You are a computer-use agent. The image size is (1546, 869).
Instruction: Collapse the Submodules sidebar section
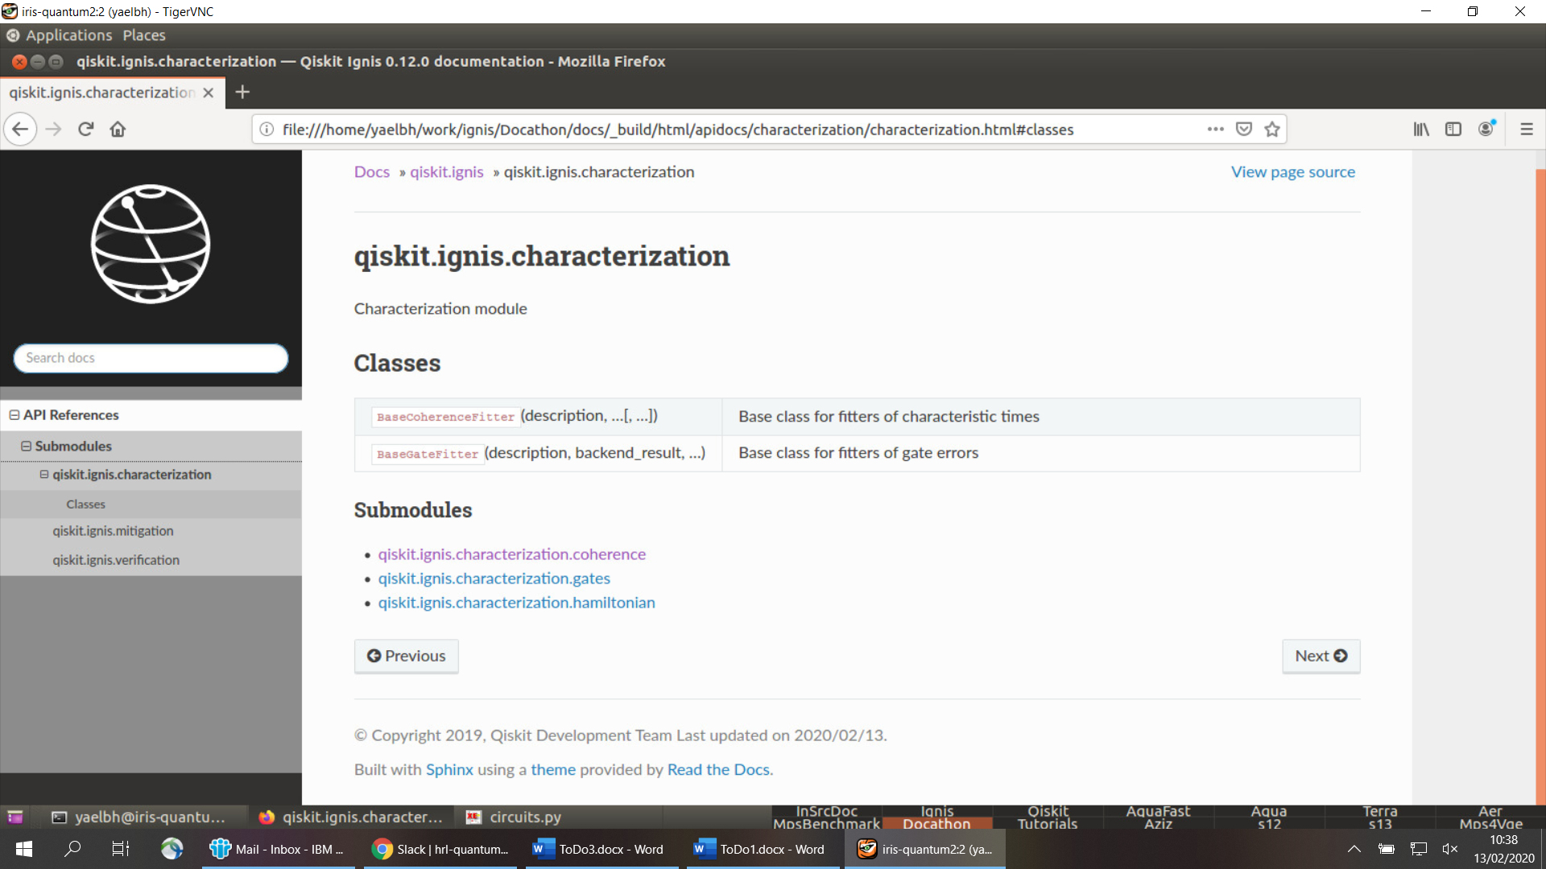[x=27, y=446]
